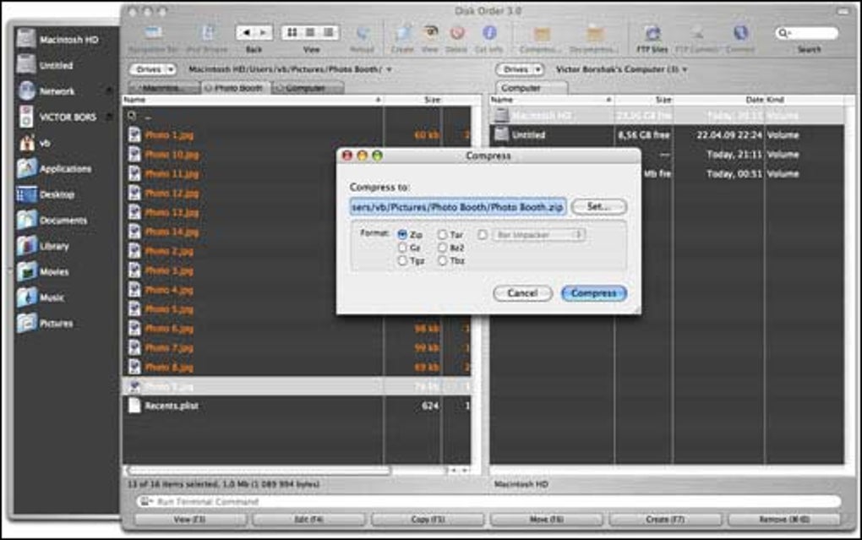Click the Create toolbar icon
Image resolution: width=862 pixels, height=540 pixels.
tap(402, 33)
